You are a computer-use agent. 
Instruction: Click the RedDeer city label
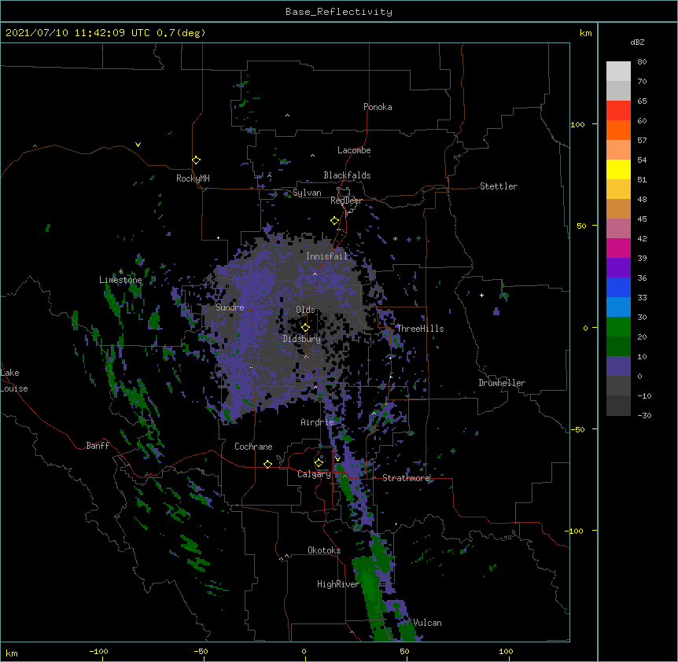tap(346, 200)
